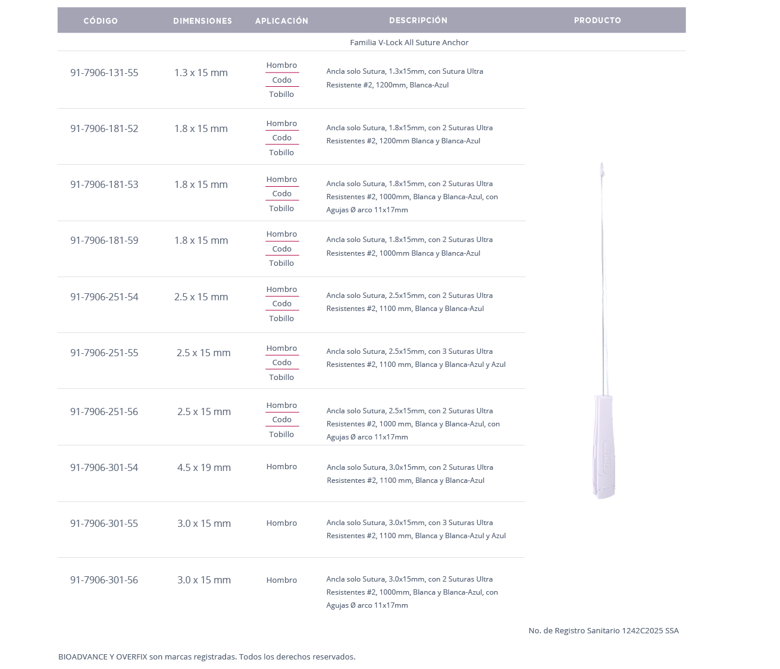The image size is (780, 669).
Task: Select the APLICACIÓN column header
Action: click(x=281, y=21)
